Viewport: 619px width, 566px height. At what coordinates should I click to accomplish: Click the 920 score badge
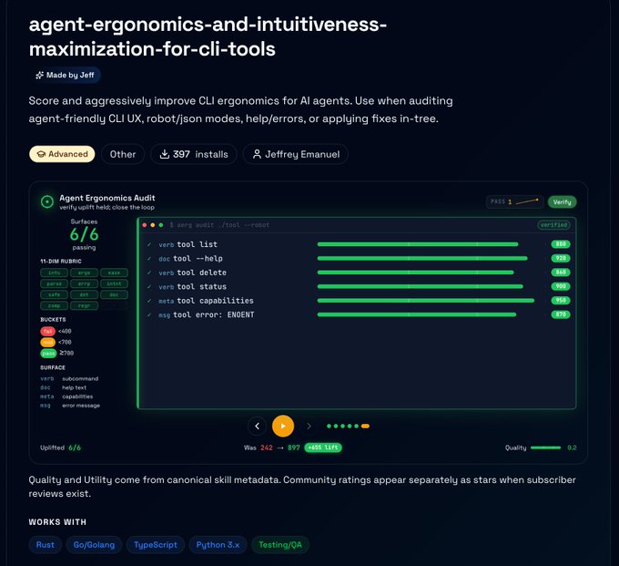(x=561, y=259)
